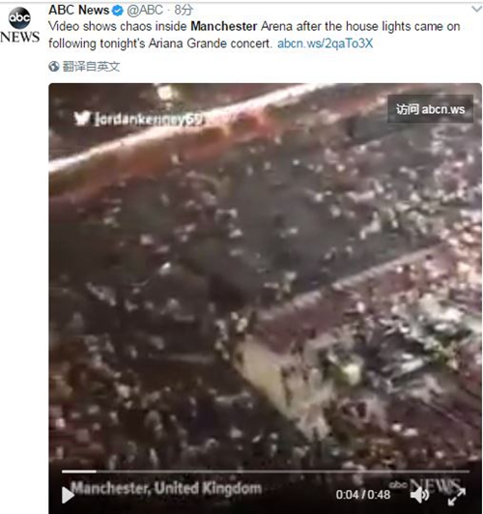Viewport: 483px width, 514px height.
Task: Click the ABC News profile avatar
Action: pyautogui.click(x=19, y=25)
